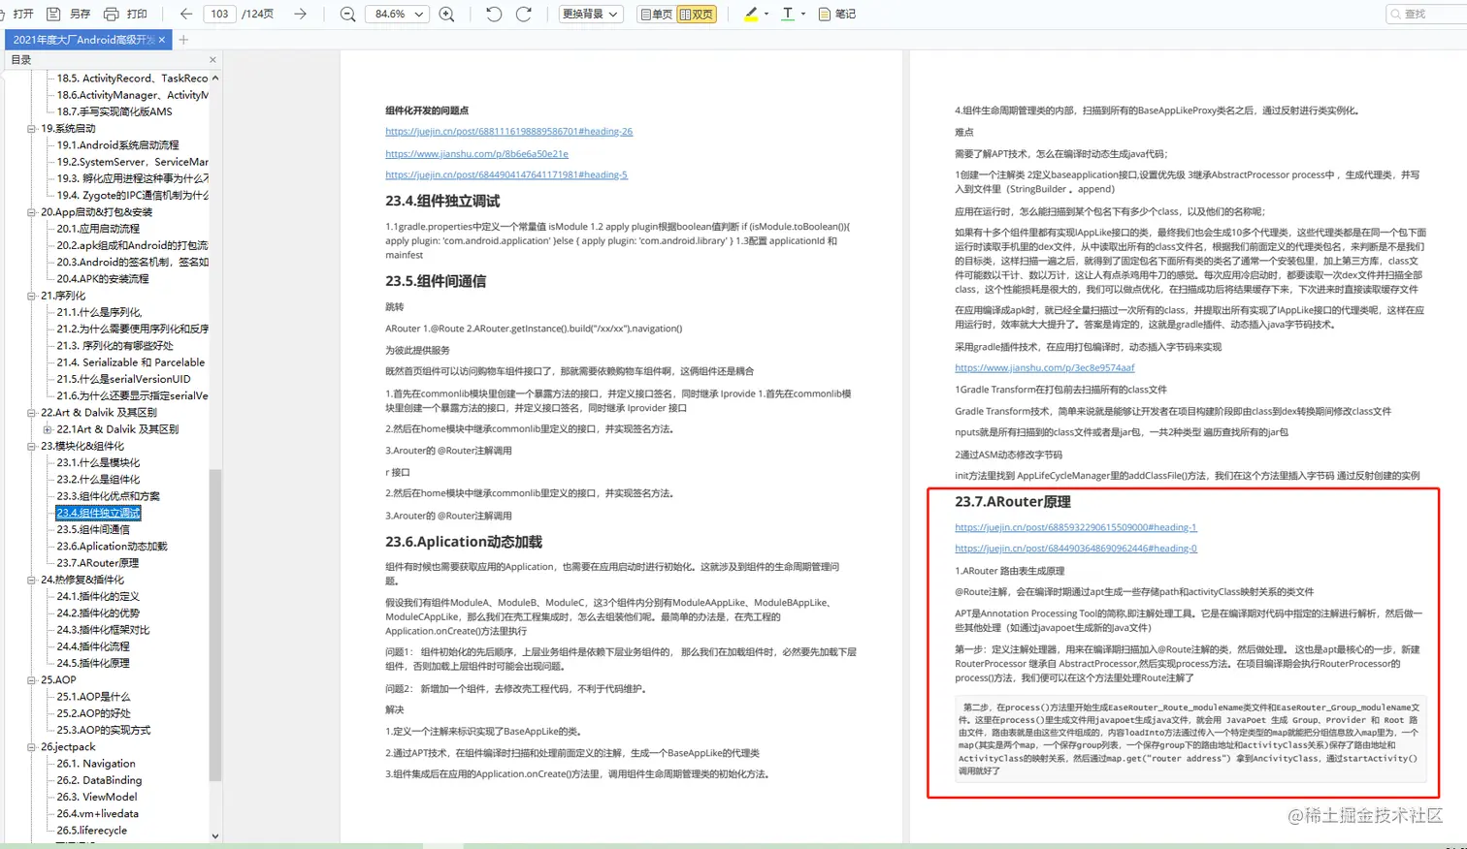This screenshot has height=849, width=1467.
Task: Click the outline panel vertical scrollbar thumb
Action: (215, 625)
